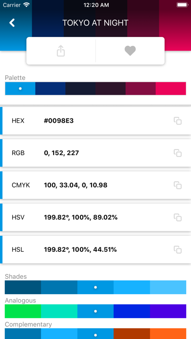Select the navy blue palette color
The image size is (191, 339).
[x=50, y=89]
